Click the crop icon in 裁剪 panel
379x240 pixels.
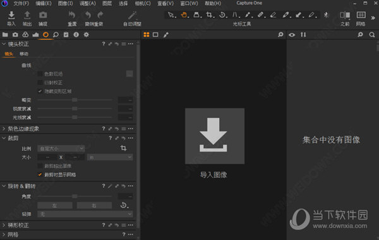(124, 148)
